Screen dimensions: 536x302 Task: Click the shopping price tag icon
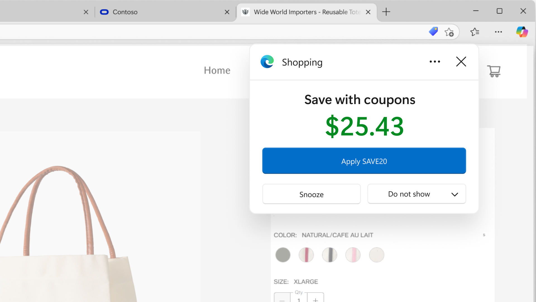(433, 31)
